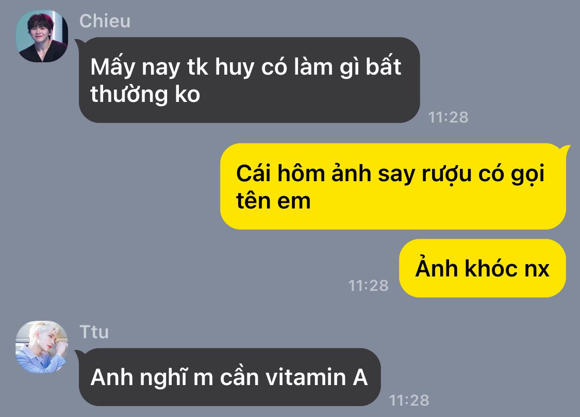Select the 'Ảnh khóc nx' bubble
580x417 pixels.
483,268
